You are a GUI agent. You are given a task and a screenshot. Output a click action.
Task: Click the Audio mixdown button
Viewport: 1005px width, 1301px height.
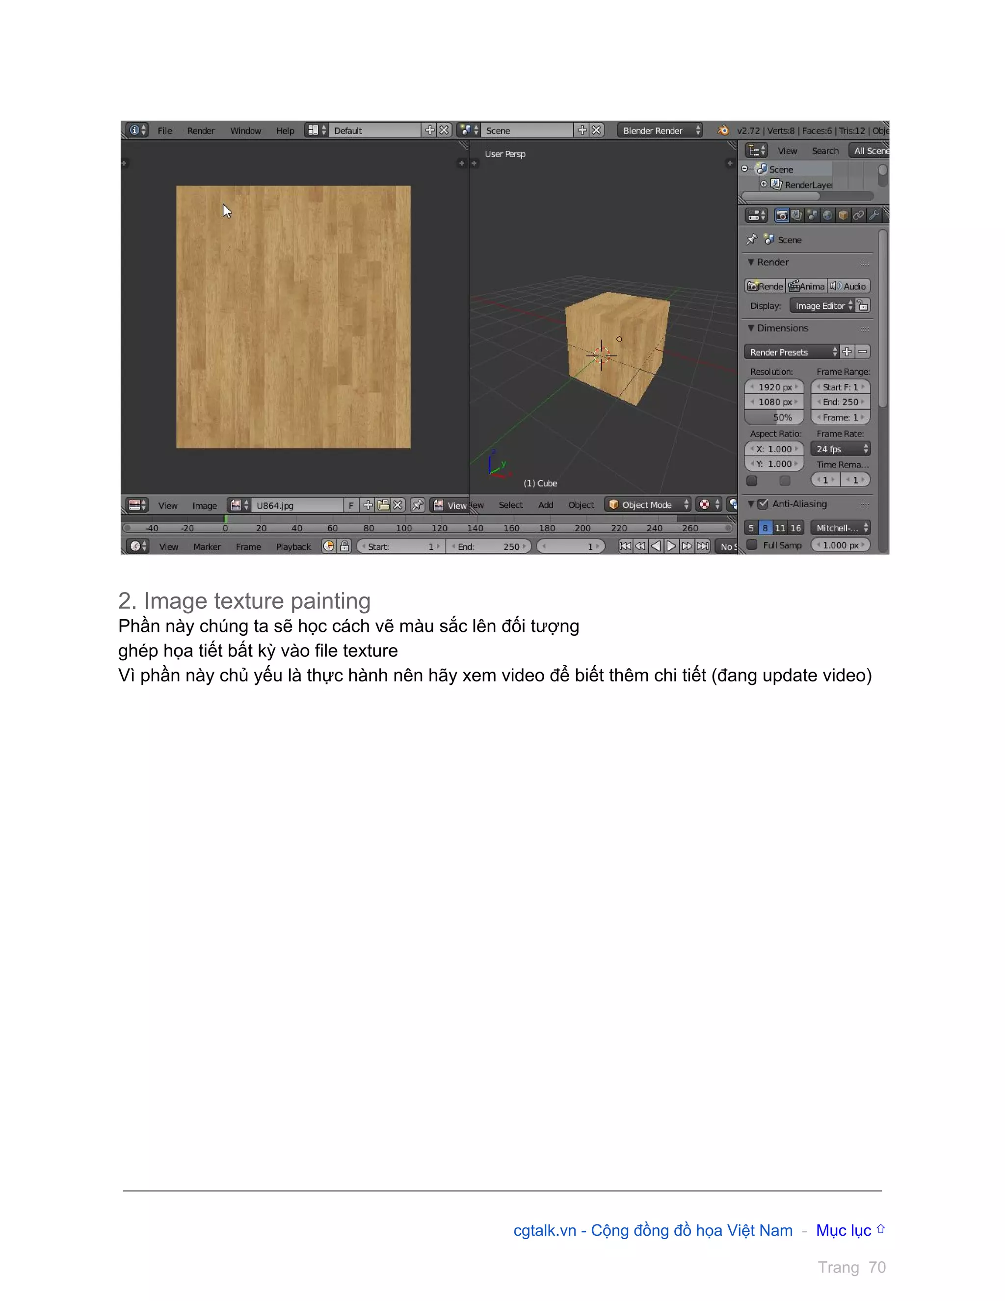click(848, 286)
